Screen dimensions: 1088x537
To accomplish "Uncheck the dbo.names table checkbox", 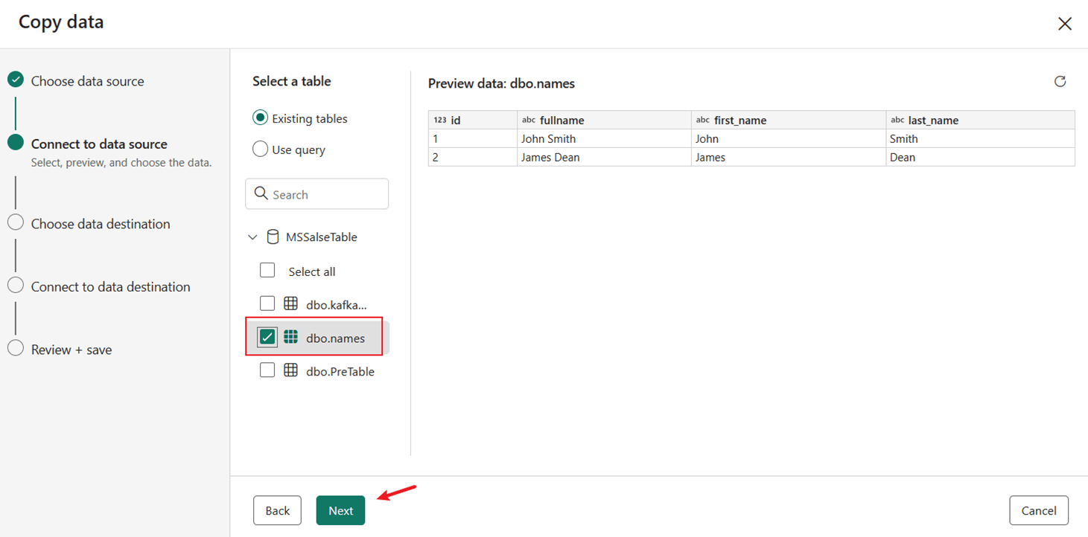I will [267, 337].
